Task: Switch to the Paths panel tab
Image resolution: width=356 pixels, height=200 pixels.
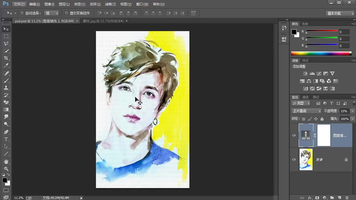Action: click(x=316, y=97)
